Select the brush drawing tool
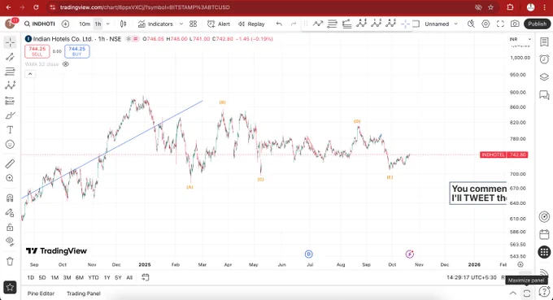Screen dimensions: 553x300 point(10,115)
